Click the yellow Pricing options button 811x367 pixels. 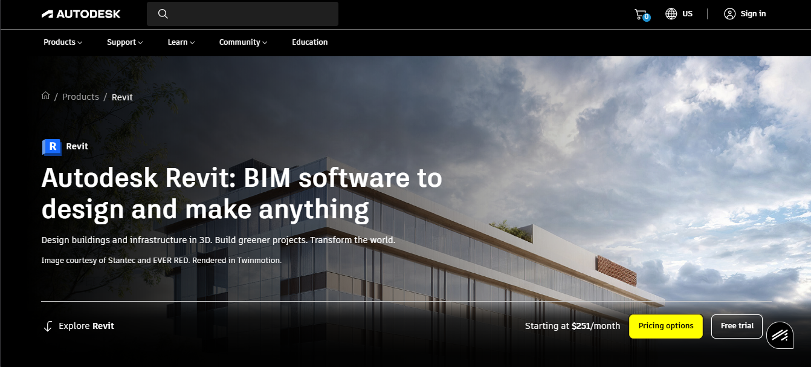pyautogui.click(x=666, y=326)
